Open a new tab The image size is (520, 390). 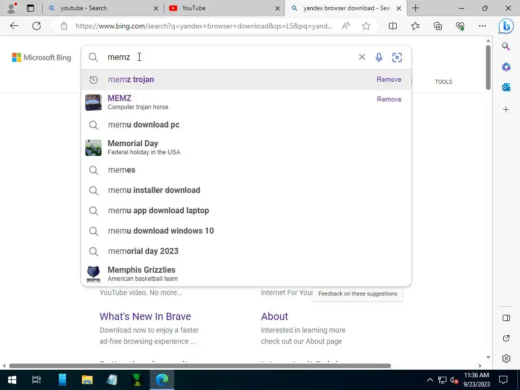tap(415, 8)
